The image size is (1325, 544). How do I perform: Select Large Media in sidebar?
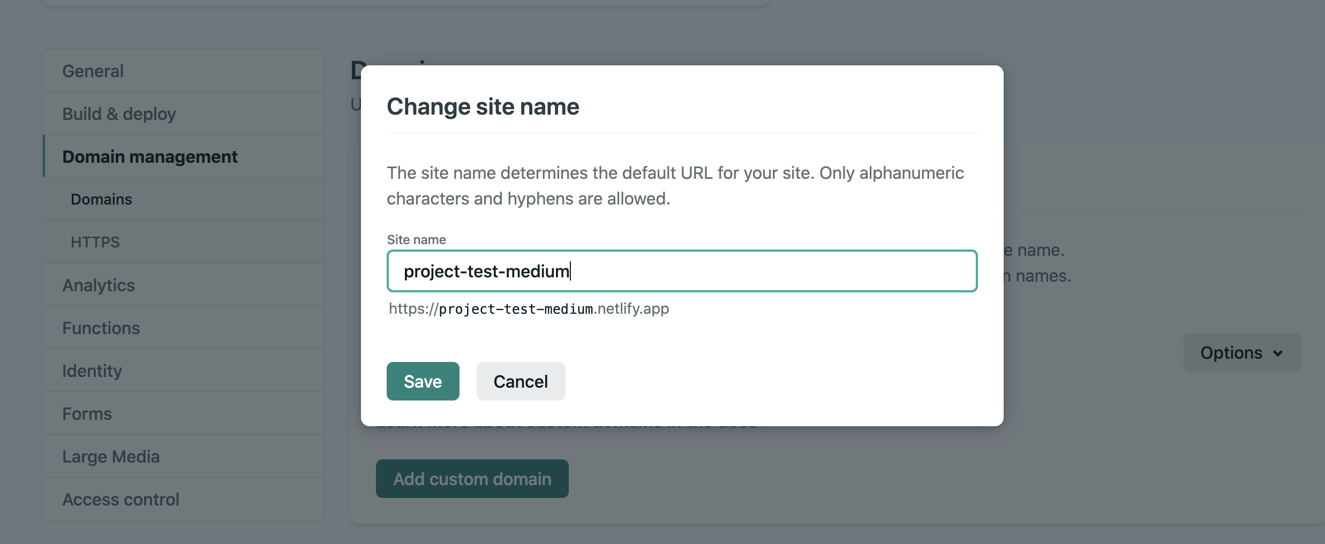[111, 456]
